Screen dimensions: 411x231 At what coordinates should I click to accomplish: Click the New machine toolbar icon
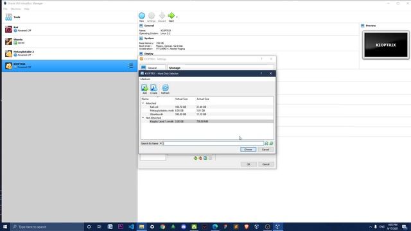(x=141, y=17)
